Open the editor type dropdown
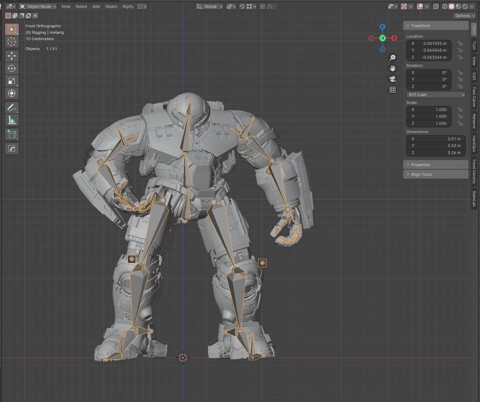480x402 pixels. click(11, 6)
